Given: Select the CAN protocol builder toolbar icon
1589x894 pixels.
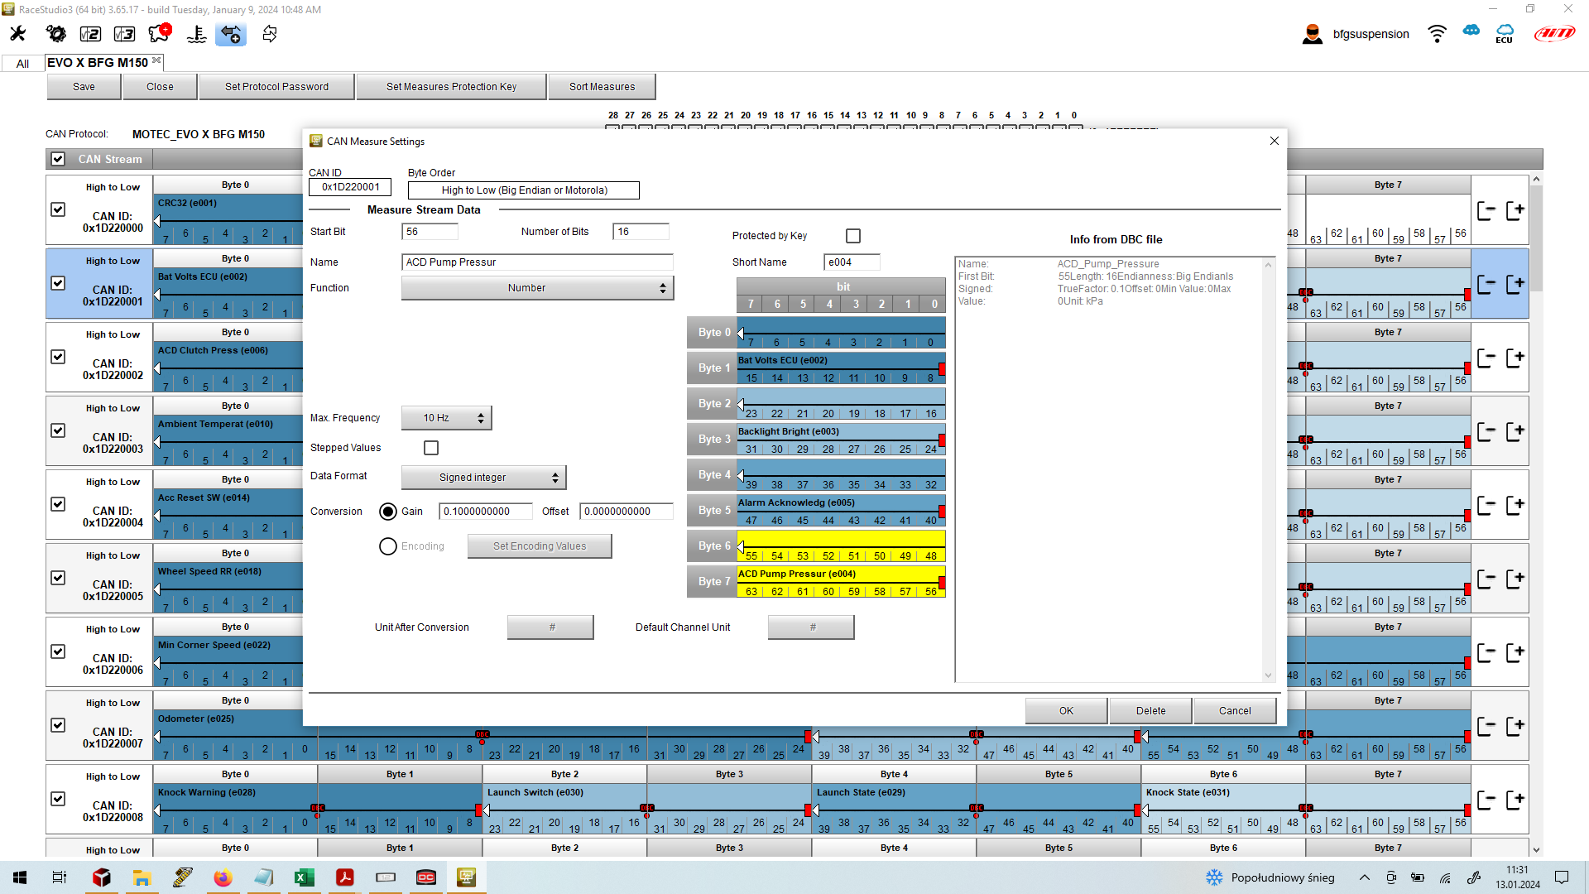Looking at the screenshot, I should point(231,34).
